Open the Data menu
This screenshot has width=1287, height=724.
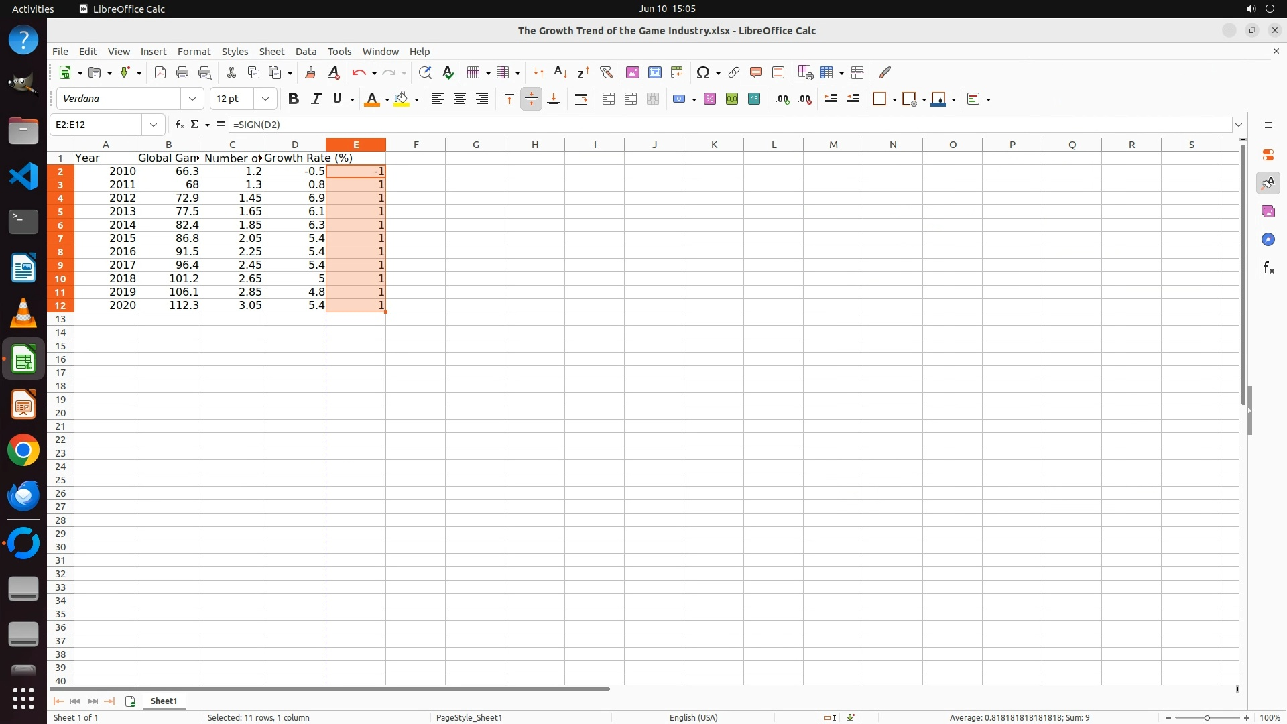[306, 52]
